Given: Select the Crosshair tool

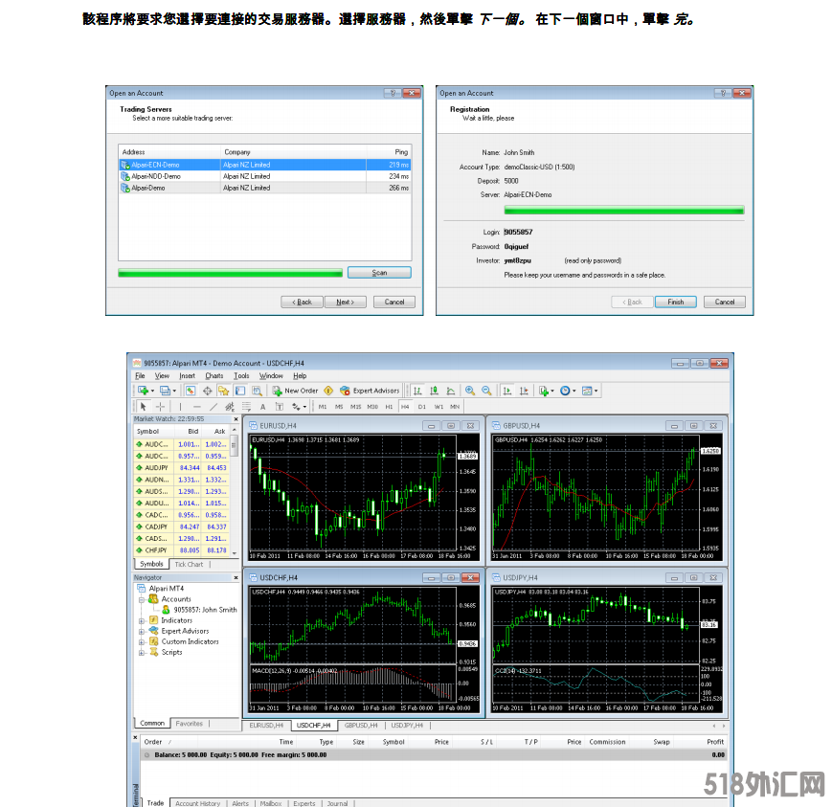Looking at the screenshot, I should [x=160, y=407].
